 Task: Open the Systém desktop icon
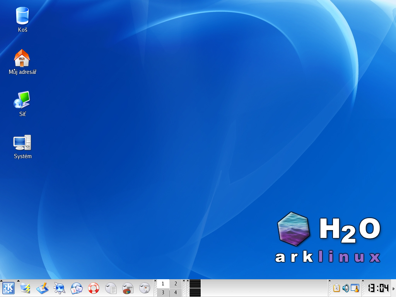coord(22,142)
